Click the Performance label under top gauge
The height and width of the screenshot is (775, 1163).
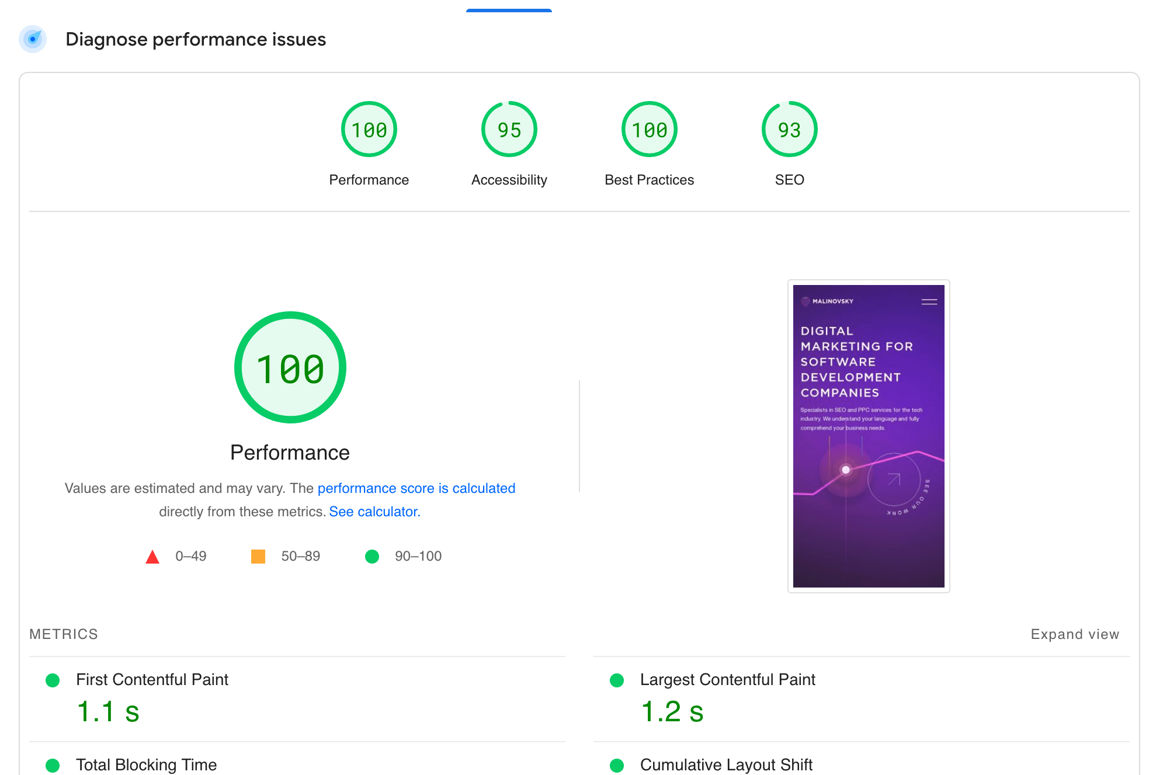point(369,180)
